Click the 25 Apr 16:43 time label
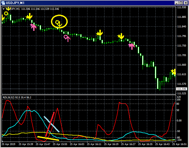 (x=162, y=144)
